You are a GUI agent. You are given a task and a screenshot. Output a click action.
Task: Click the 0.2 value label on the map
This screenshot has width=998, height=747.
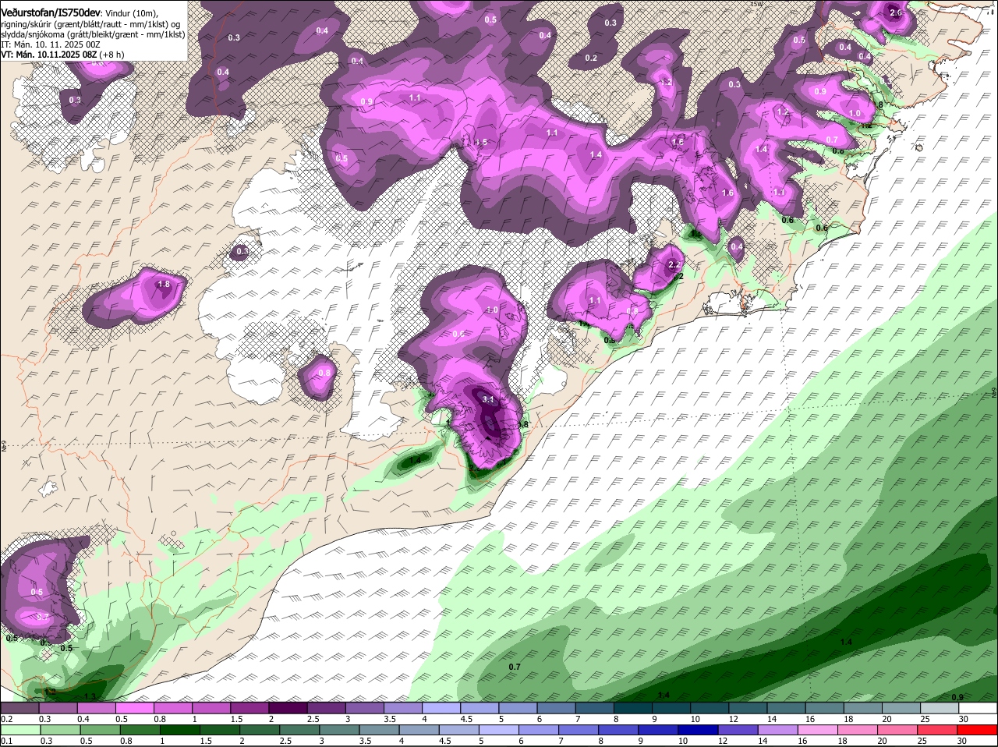point(591,58)
